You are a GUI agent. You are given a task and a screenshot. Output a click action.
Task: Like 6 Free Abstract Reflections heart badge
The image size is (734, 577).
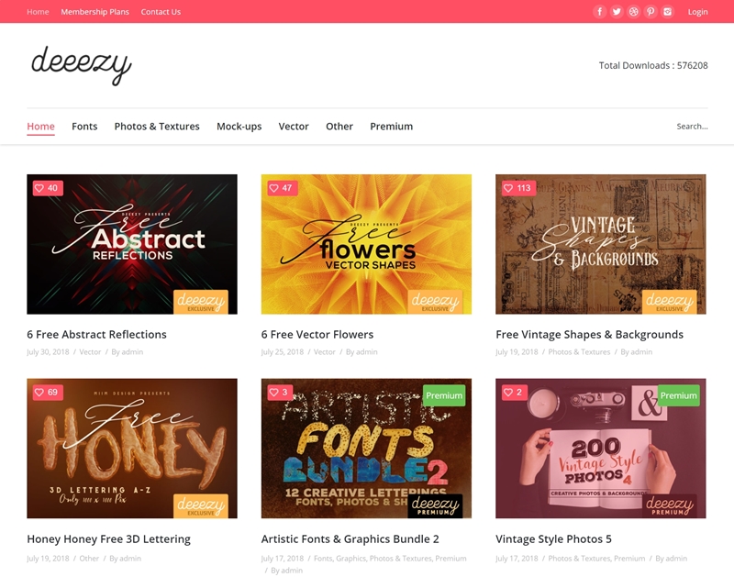point(48,188)
